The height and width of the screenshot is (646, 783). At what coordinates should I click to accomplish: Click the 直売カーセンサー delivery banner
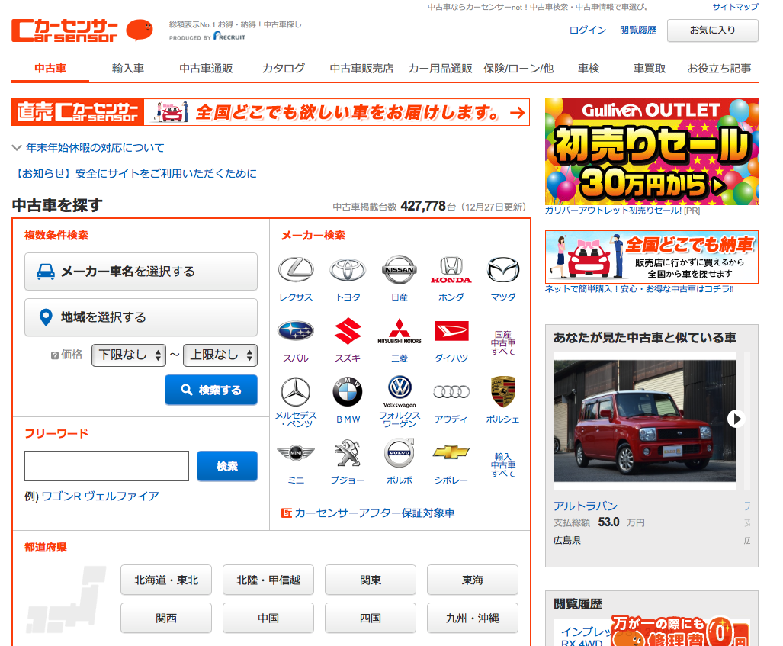coord(271,112)
